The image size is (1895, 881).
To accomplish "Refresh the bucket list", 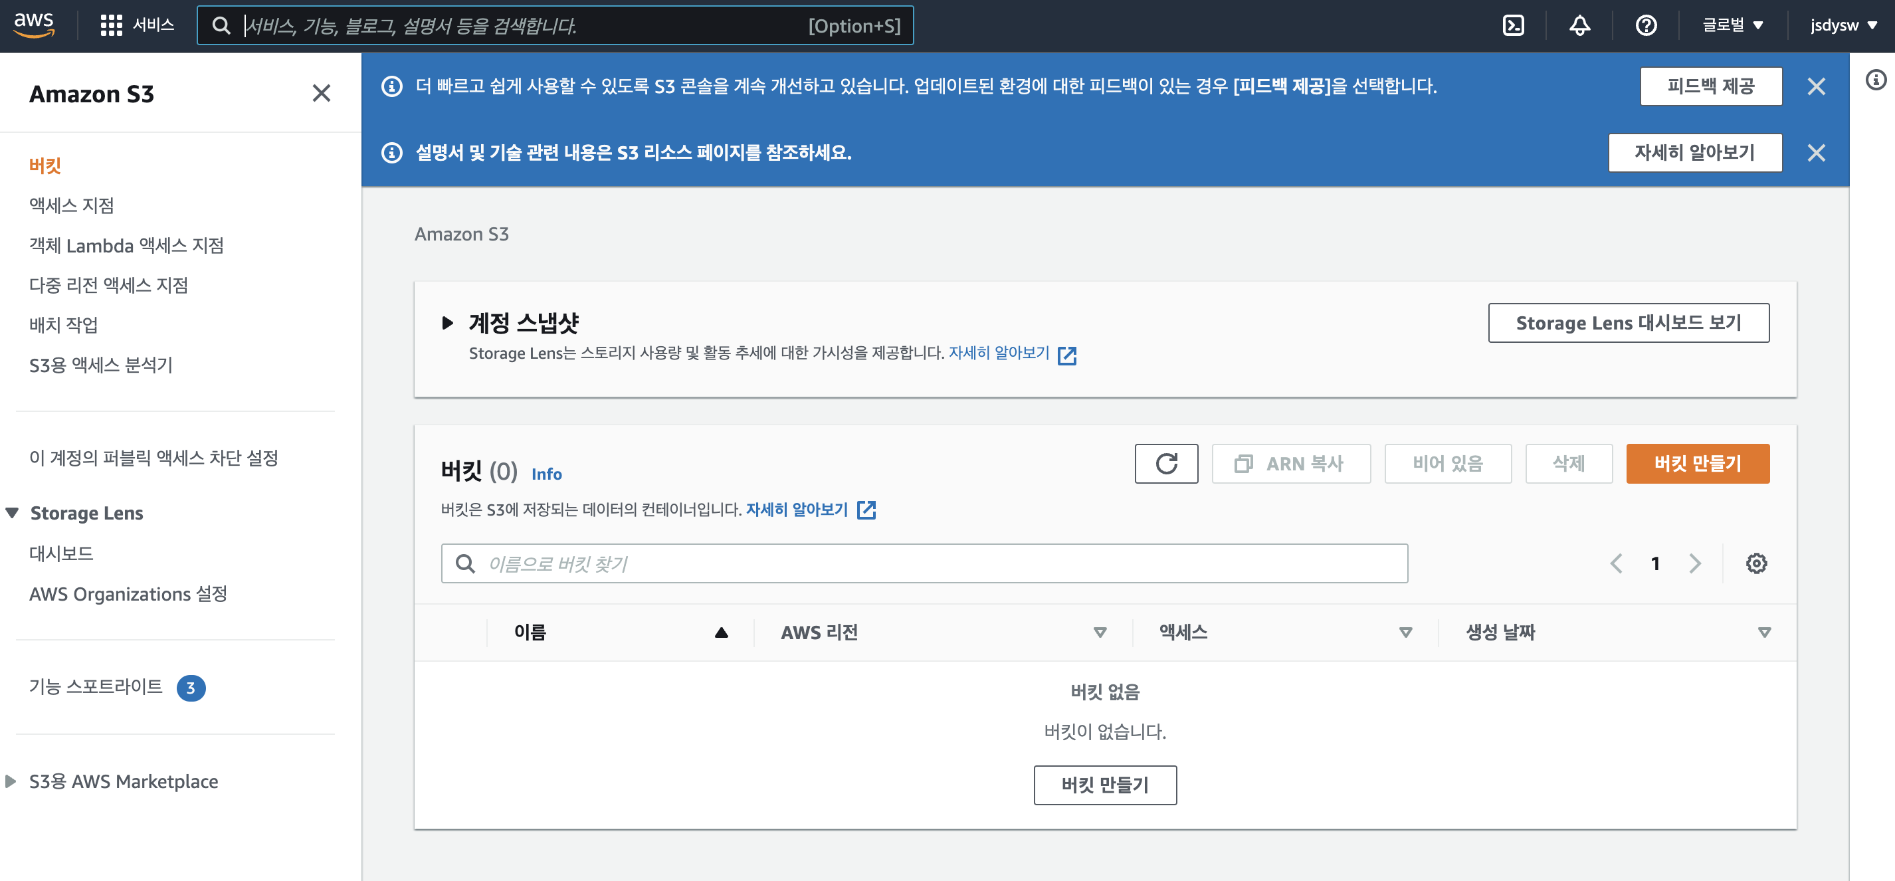I will tap(1165, 463).
